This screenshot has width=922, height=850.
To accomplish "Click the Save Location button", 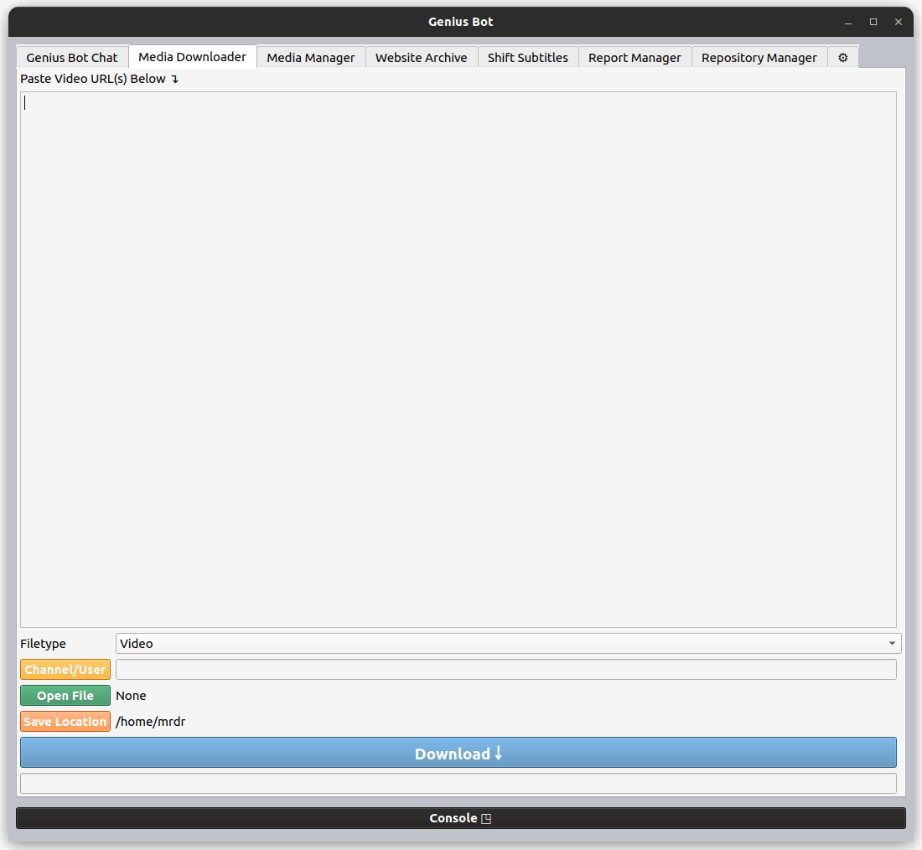I will click(65, 722).
